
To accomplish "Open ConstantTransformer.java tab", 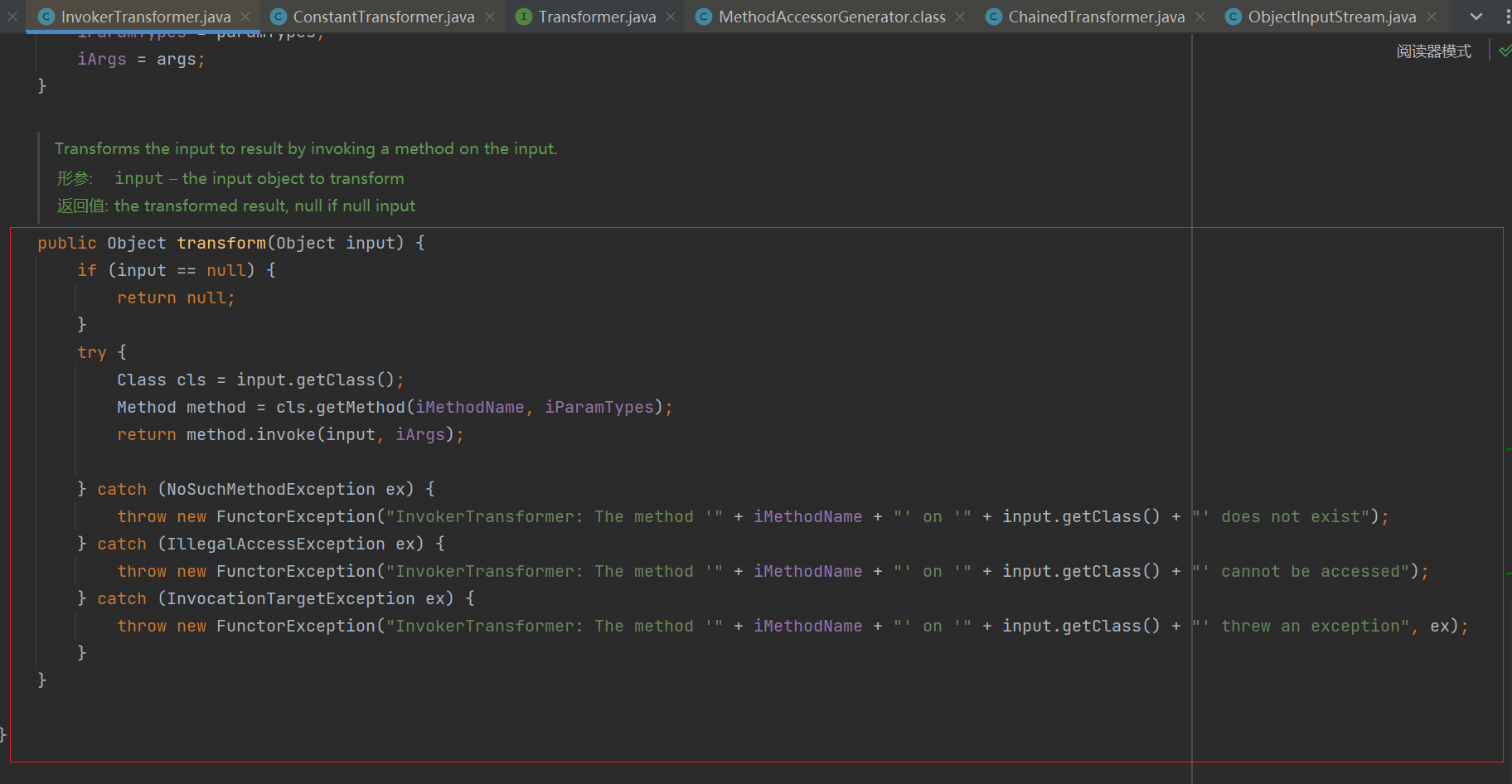I will (x=384, y=17).
